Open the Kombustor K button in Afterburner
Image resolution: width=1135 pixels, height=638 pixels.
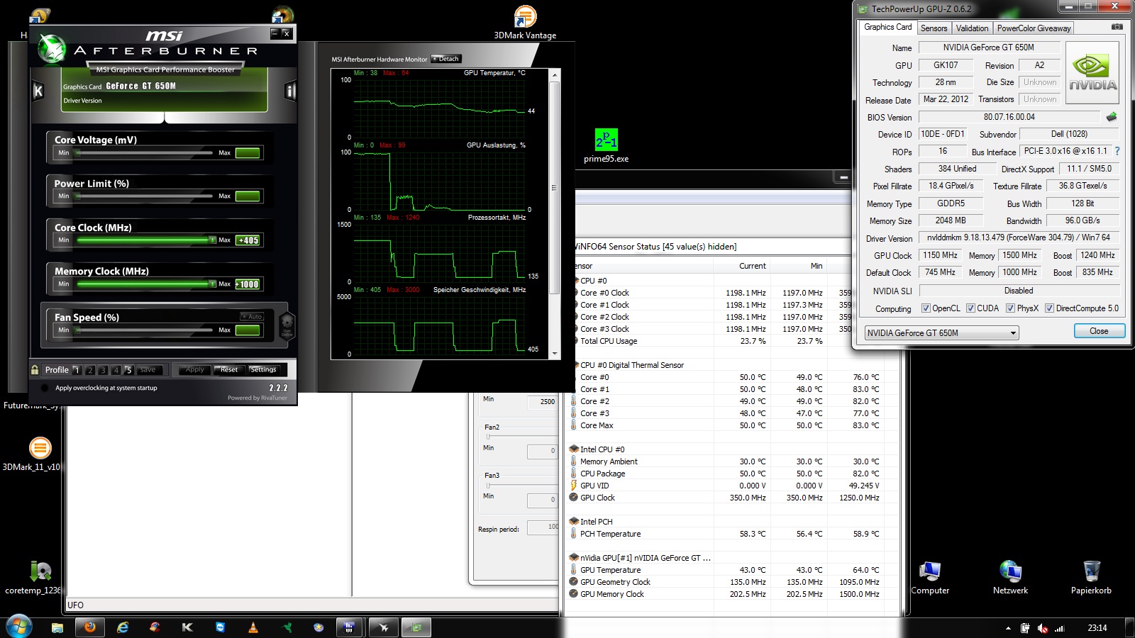[38, 91]
